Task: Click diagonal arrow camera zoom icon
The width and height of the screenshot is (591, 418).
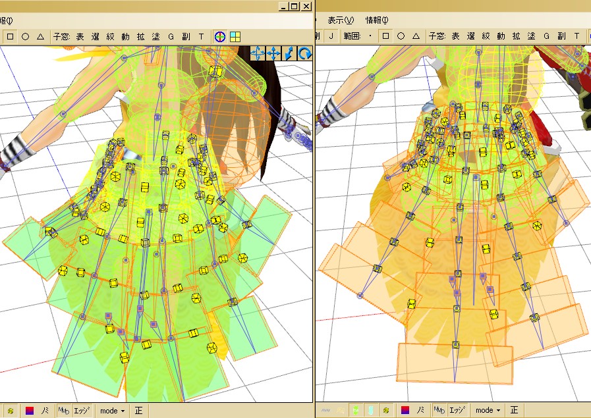Action: tap(289, 53)
